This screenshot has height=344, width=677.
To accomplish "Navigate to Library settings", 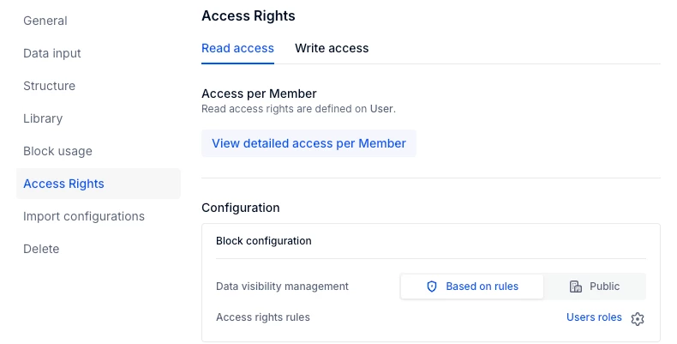I will (x=43, y=118).
